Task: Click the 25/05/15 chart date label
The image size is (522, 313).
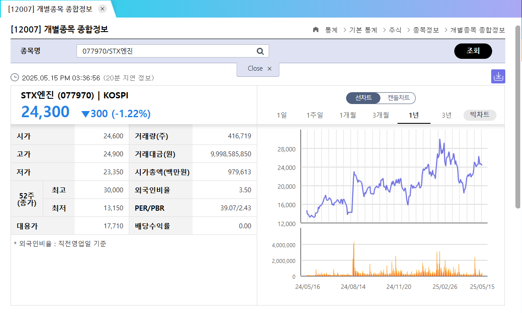Action: point(482,287)
